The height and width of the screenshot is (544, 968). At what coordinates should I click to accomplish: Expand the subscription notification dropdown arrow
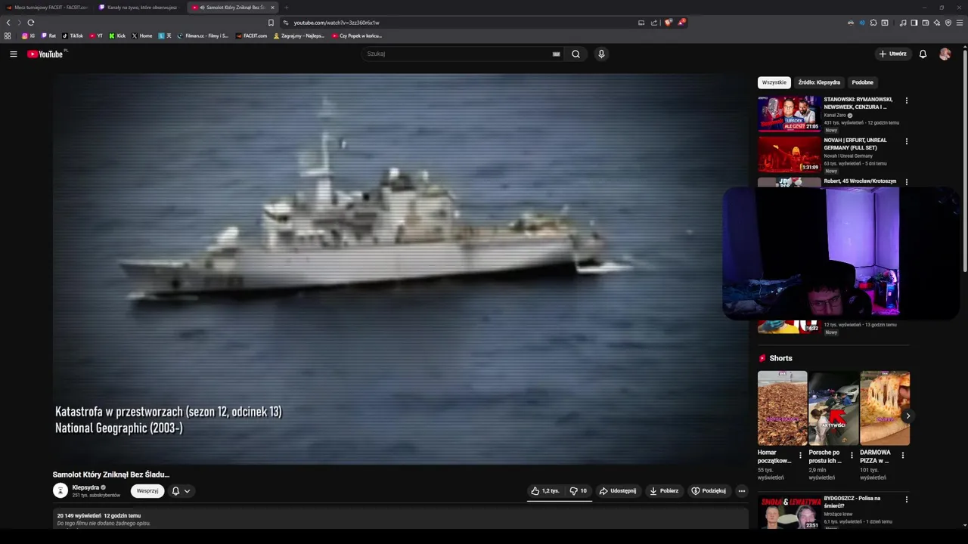[x=187, y=491]
